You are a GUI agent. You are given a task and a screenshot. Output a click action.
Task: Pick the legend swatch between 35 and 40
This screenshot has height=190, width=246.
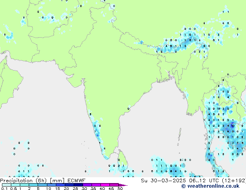96,185
